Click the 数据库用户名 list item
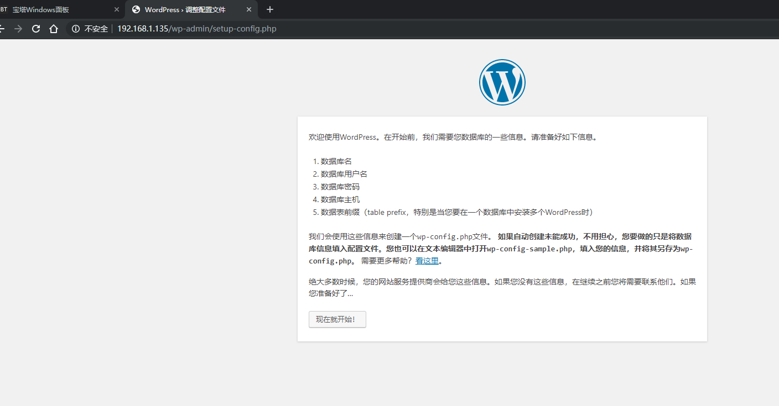779x406 pixels. [344, 174]
